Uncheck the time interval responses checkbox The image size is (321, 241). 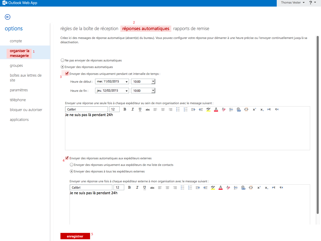(x=67, y=74)
